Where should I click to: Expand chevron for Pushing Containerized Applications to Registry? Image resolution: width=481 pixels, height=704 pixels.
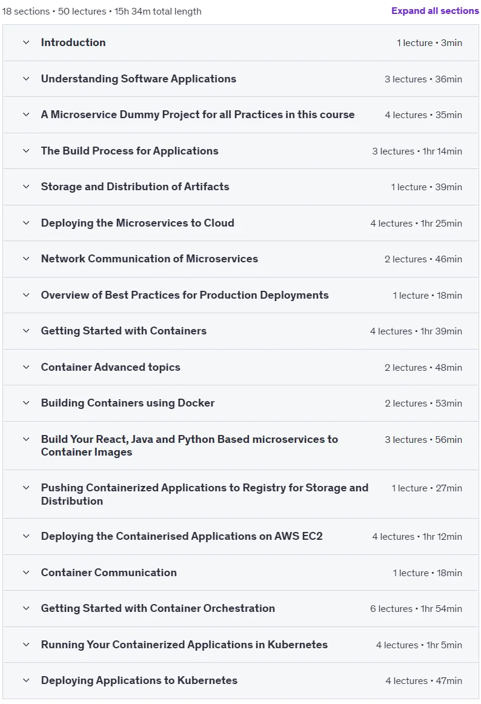(x=26, y=488)
